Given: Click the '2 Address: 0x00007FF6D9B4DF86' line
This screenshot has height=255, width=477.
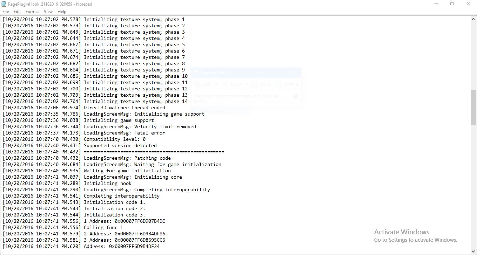Looking at the screenshot, I should [x=84, y=234].
